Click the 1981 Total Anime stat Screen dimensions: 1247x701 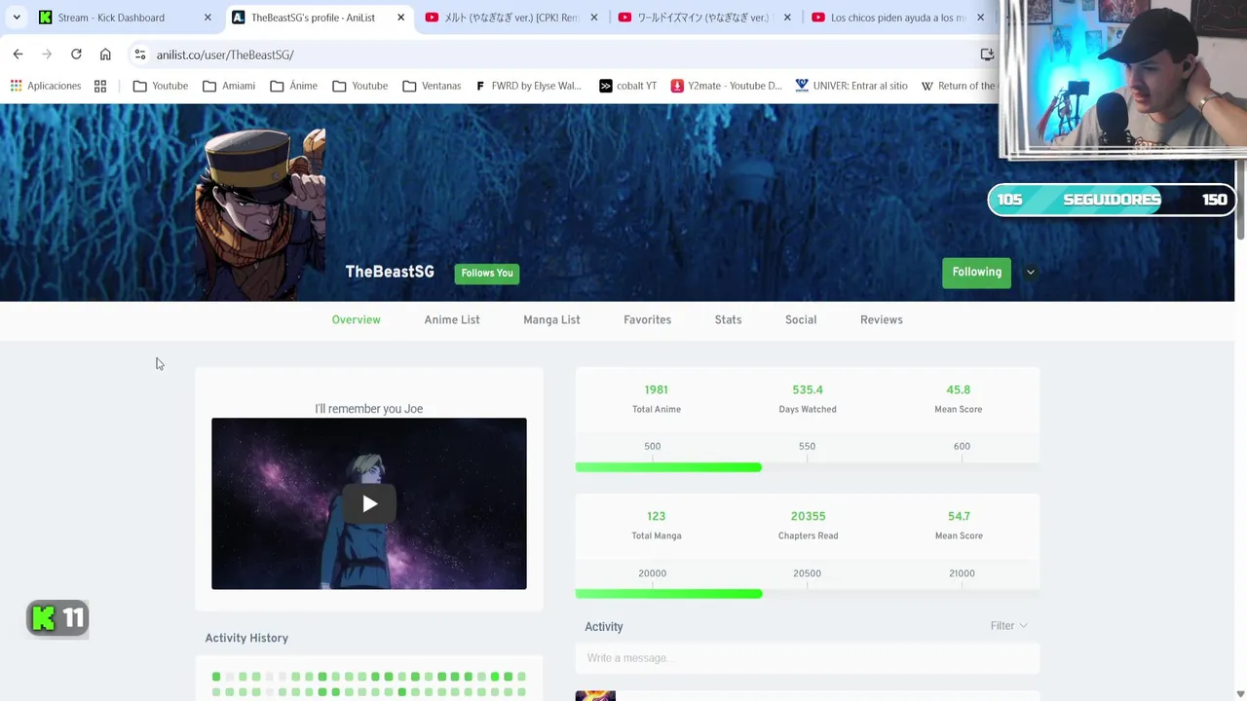click(x=657, y=398)
